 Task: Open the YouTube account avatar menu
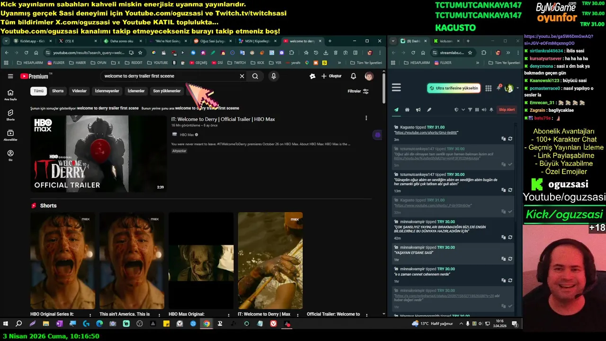(x=369, y=76)
